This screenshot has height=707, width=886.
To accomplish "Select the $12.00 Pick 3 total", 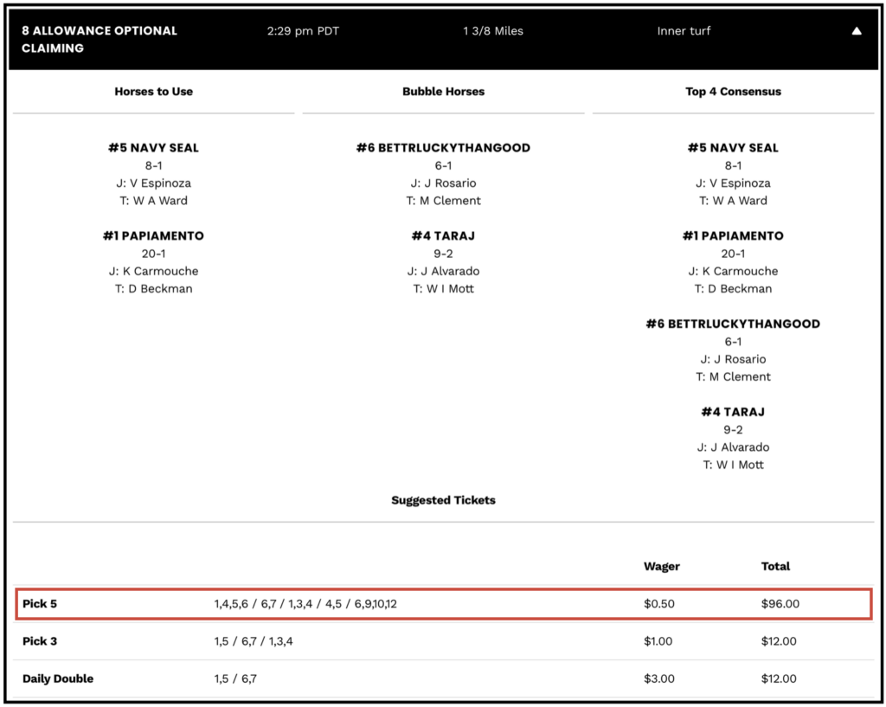I will point(779,641).
